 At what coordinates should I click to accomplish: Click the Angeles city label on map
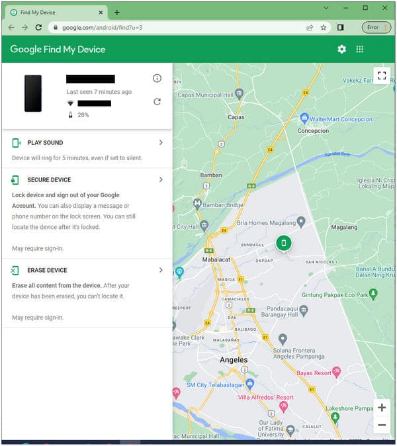[234, 360]
